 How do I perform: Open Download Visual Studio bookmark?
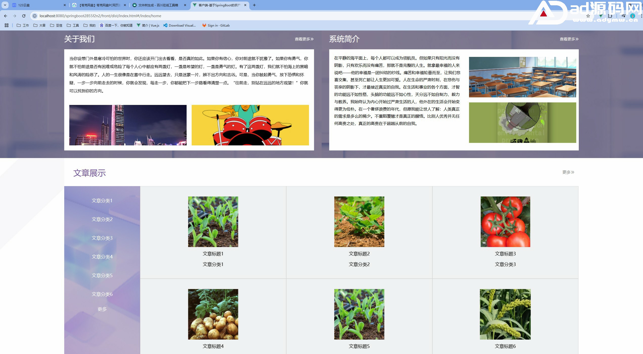coord(180,25)
